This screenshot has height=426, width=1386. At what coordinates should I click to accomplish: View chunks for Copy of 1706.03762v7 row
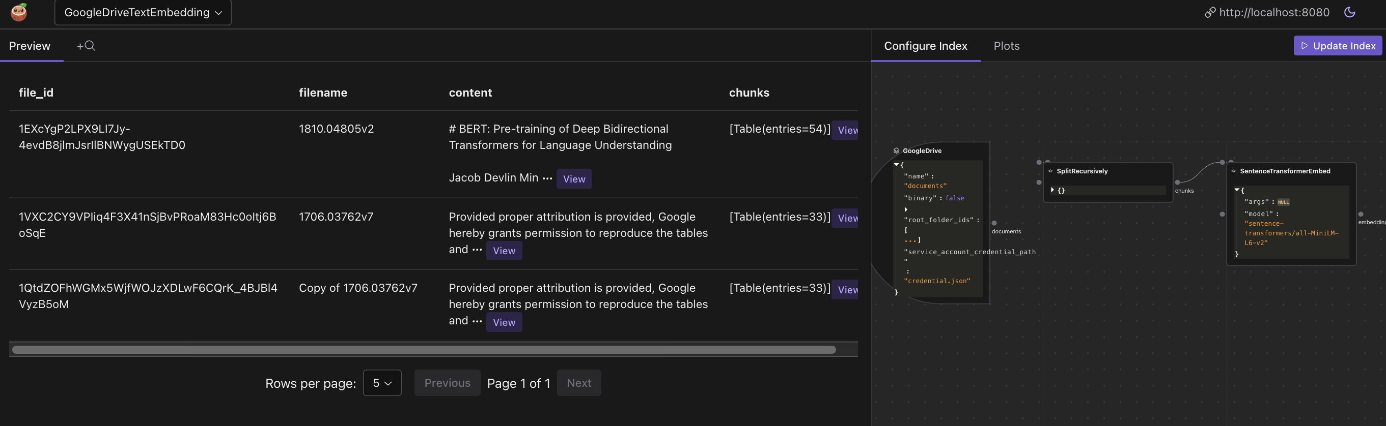click(x=845, y=290)
